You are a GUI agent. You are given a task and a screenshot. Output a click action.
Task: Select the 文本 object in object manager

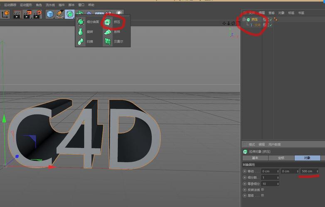click(x=258, y=25)
